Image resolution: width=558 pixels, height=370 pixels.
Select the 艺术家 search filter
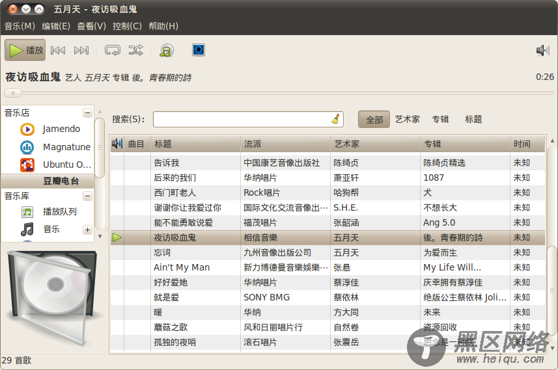(x=408, y=120)
